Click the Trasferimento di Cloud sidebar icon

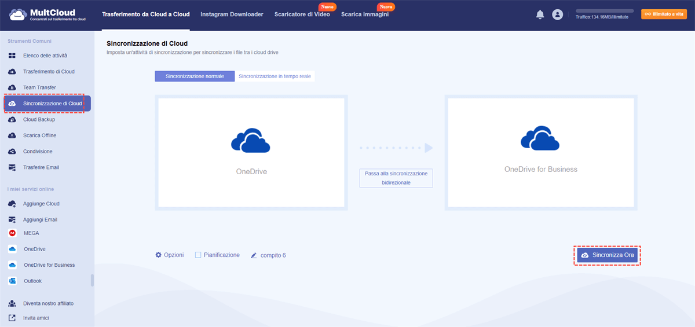[12, 72]
